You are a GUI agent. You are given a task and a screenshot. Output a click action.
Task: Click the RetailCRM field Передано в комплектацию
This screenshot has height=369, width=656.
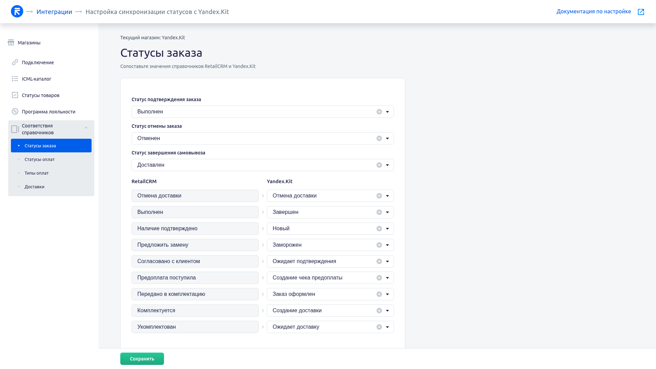pos(195,294)
